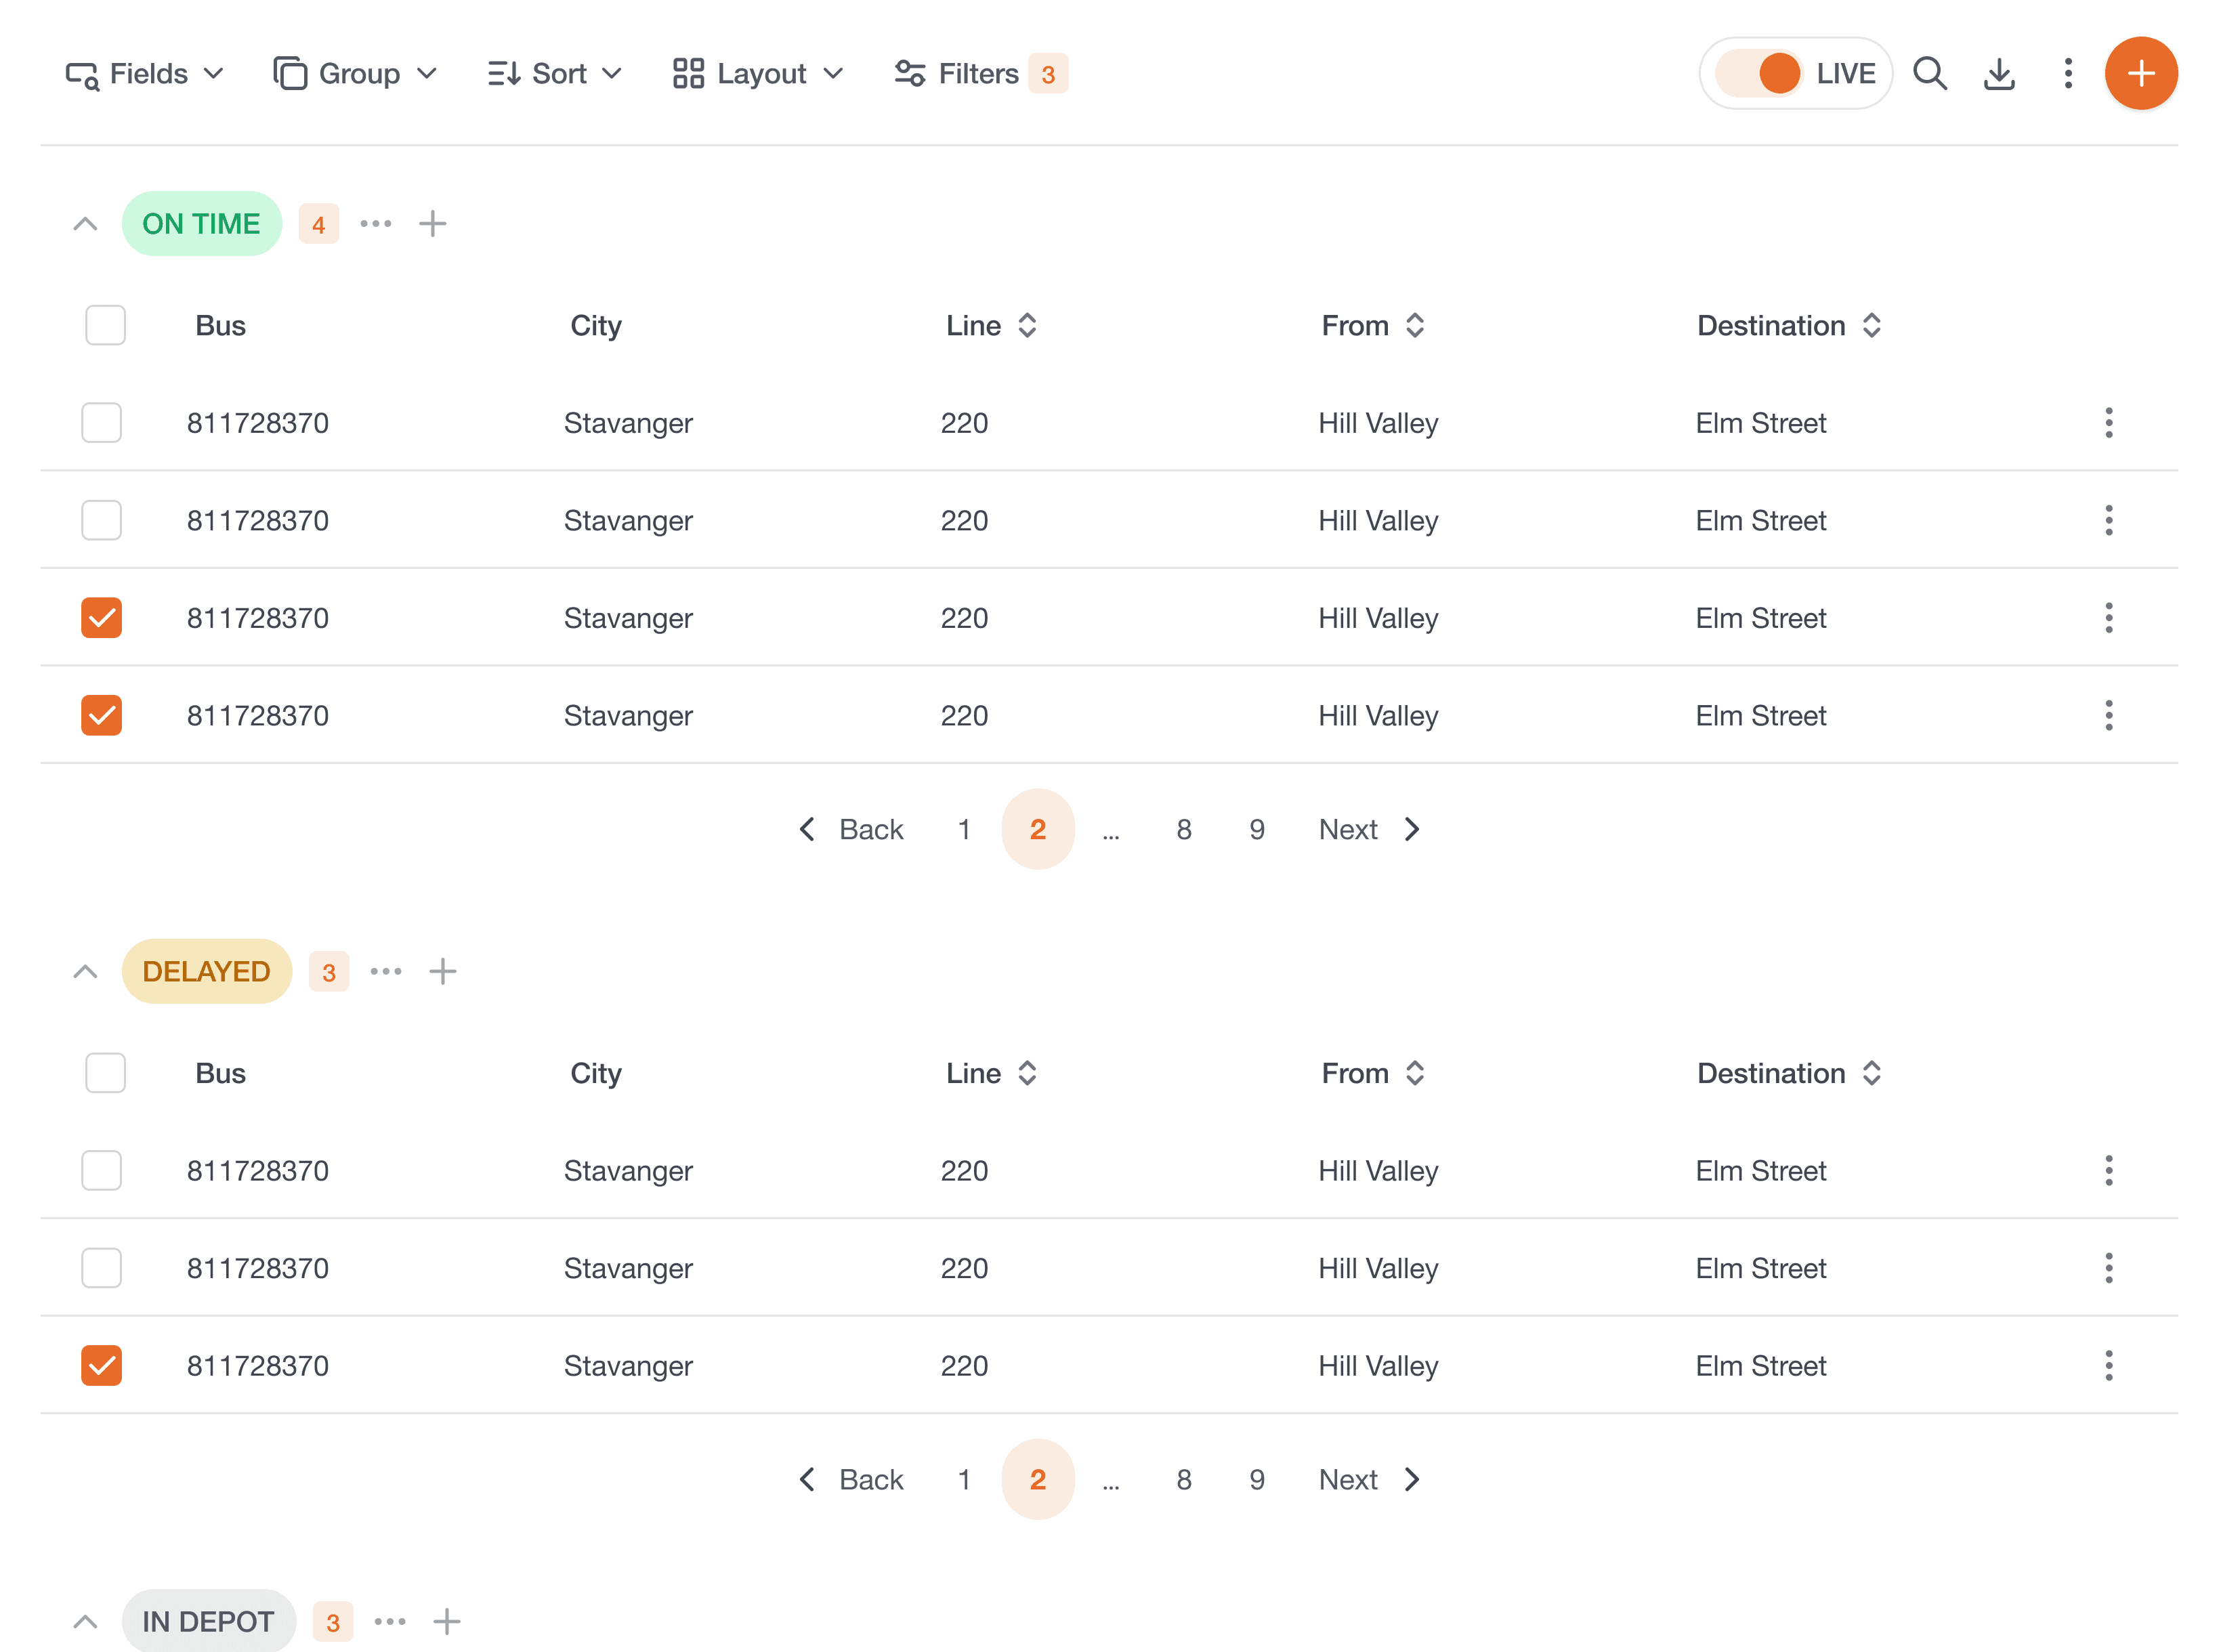
Task: Go to page 8 in ON TIME pagination
Action: coord(1183,829)
